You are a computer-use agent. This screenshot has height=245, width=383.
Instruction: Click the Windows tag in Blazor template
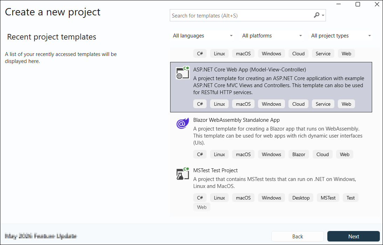(271, 154)
